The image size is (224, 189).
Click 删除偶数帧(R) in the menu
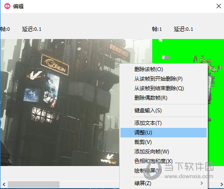[164, 98]
